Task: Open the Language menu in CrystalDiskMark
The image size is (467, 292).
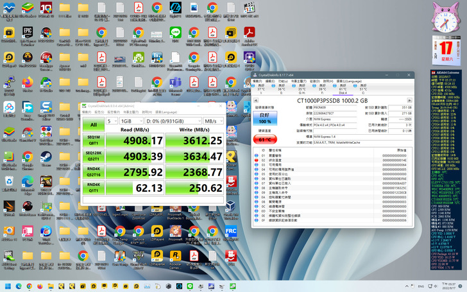Action: point(166,112)
